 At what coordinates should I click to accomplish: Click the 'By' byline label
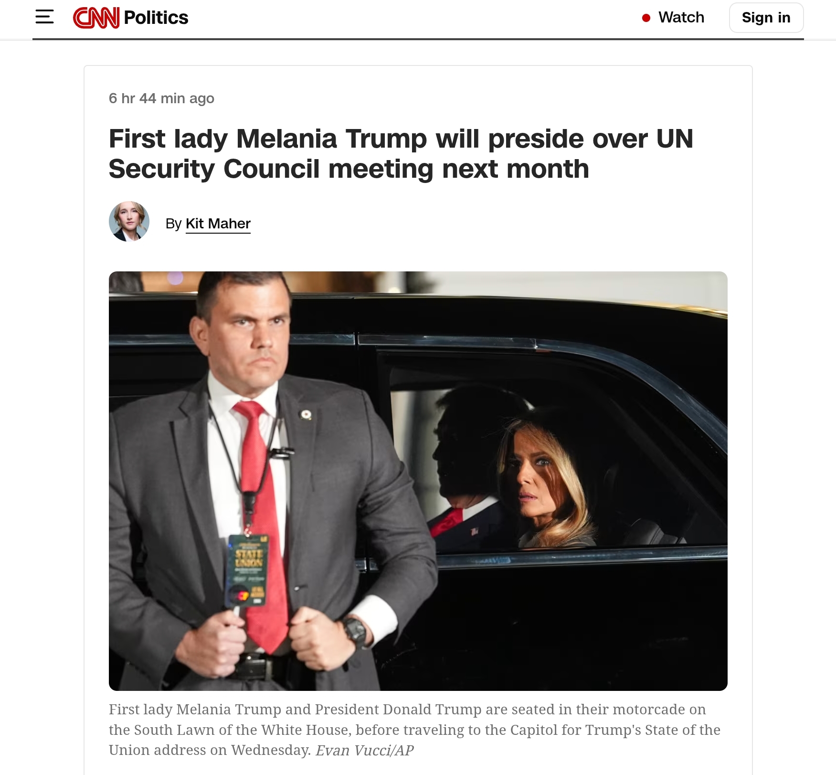pyautogui.click(x=173, y=224)
